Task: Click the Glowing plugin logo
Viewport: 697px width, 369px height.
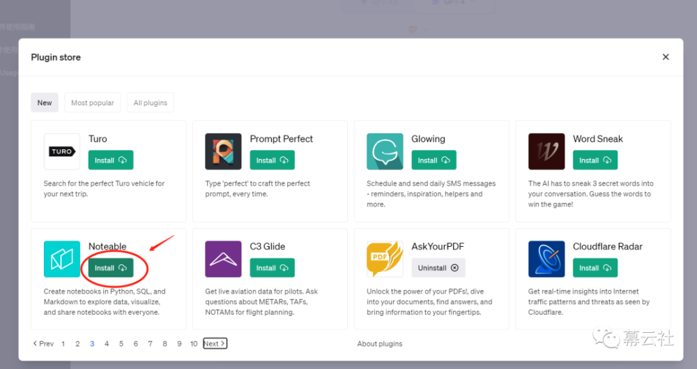Action: [385, 151]
